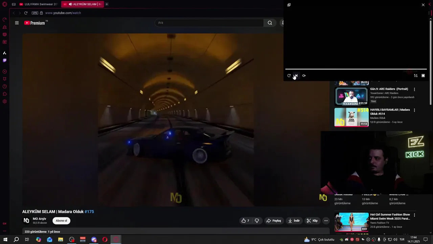This screenshot has width=433, height=244.
Task: Open 'HAYIRLI BAYRAMLAR' video thumbnail
Action: point(351,117)
